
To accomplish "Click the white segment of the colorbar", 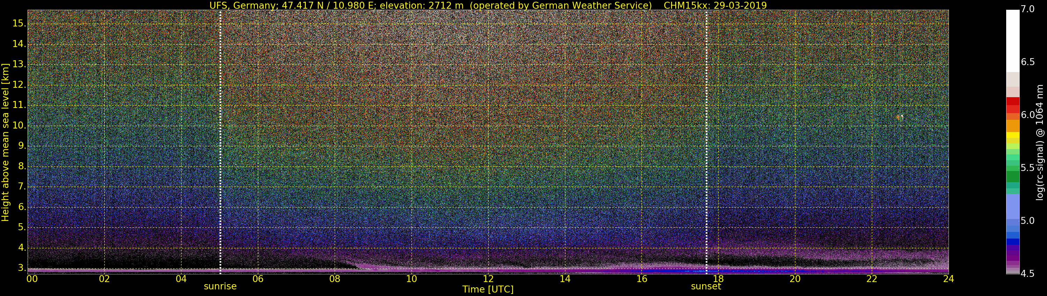I will (1012, 40).
